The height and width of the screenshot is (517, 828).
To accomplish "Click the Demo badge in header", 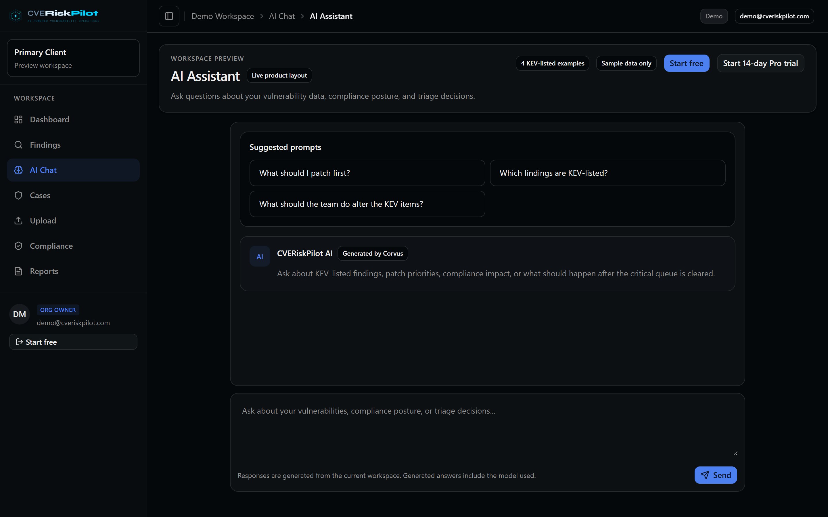I will [714, 16].
